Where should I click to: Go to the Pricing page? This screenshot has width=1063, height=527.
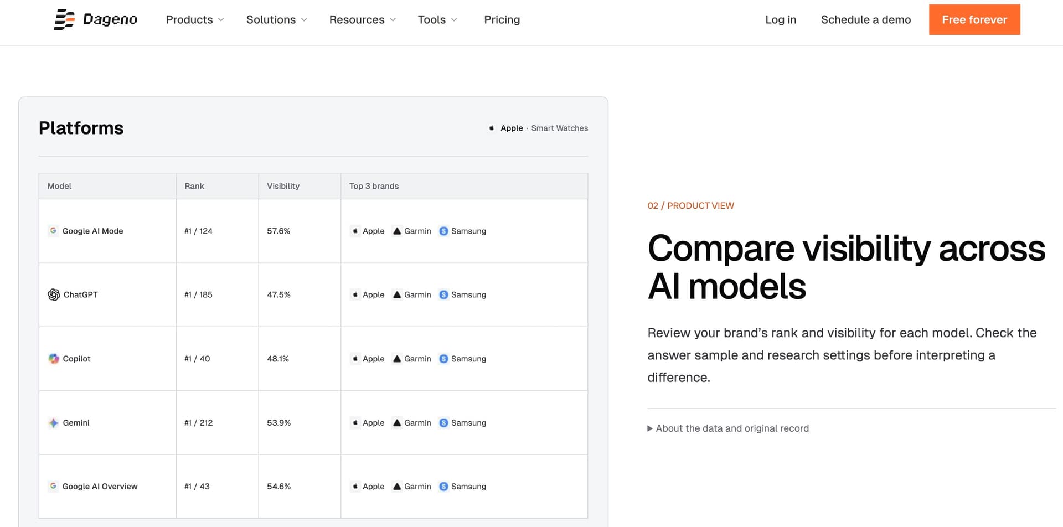502,19
